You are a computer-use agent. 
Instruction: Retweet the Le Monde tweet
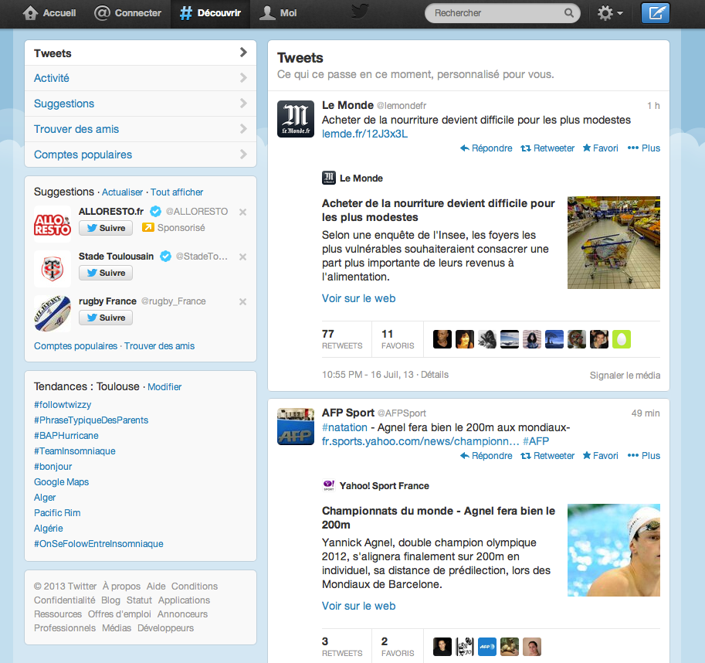[547, 148]
